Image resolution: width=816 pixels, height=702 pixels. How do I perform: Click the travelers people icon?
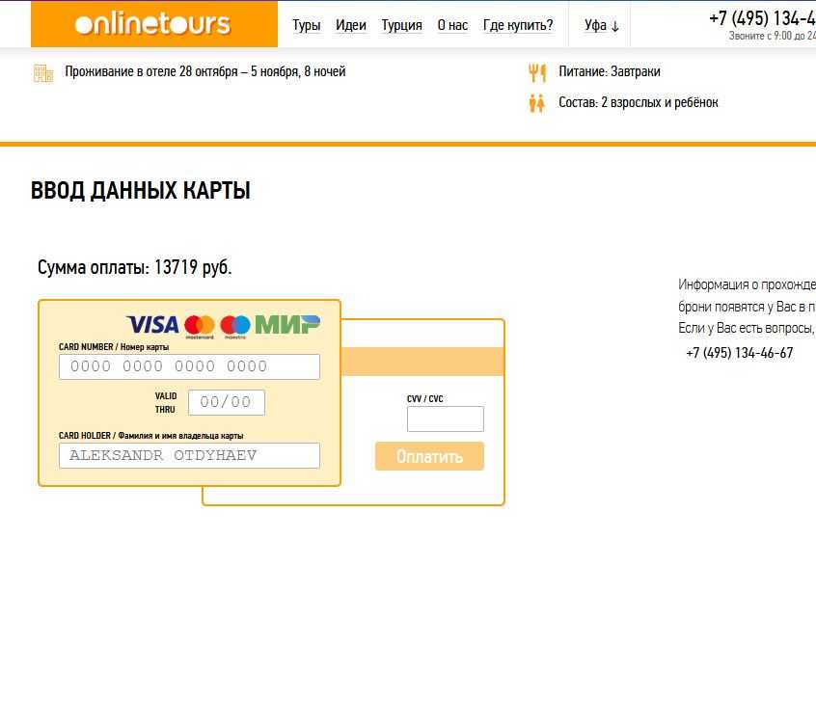point(537,103)
